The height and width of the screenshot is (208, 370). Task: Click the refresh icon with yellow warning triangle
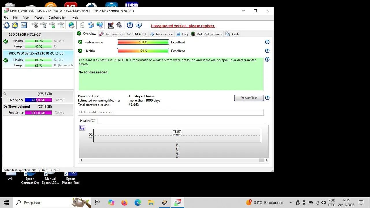pyautogui.click(x=15, y=25)
